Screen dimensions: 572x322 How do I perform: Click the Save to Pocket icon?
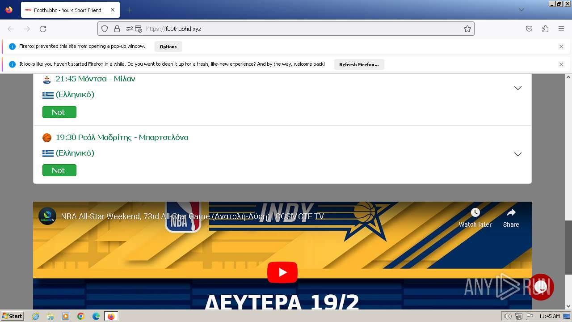pyautogui.click(x=529, y=29)
